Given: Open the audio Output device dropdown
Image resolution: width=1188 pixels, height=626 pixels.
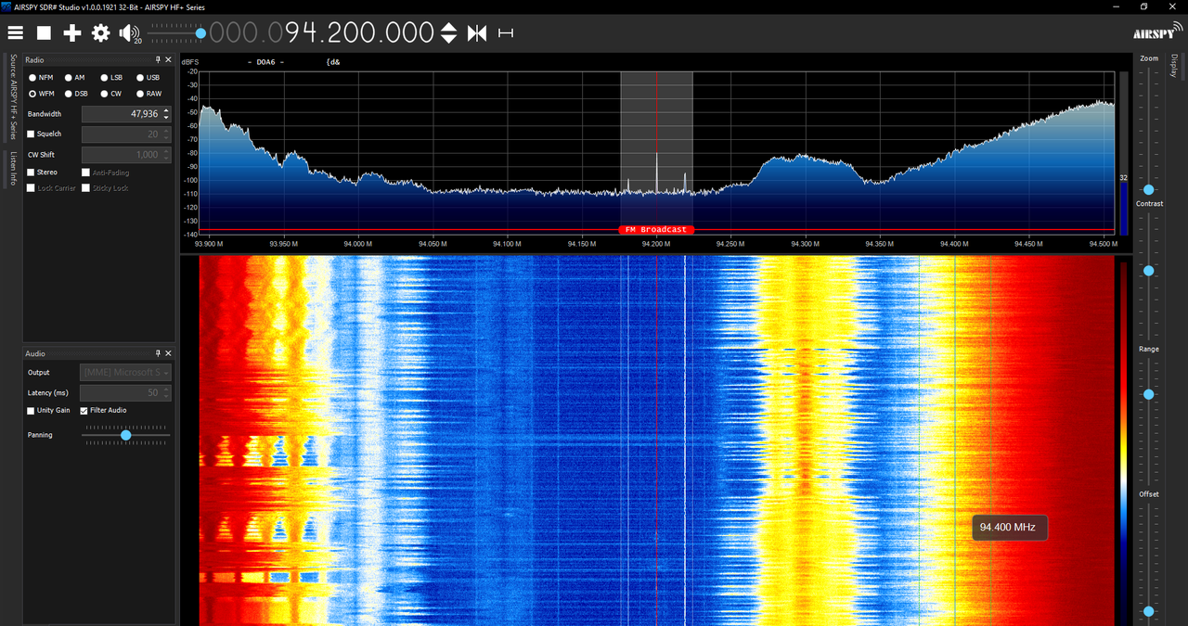Looking at the screenshot, I should [126, 373].
